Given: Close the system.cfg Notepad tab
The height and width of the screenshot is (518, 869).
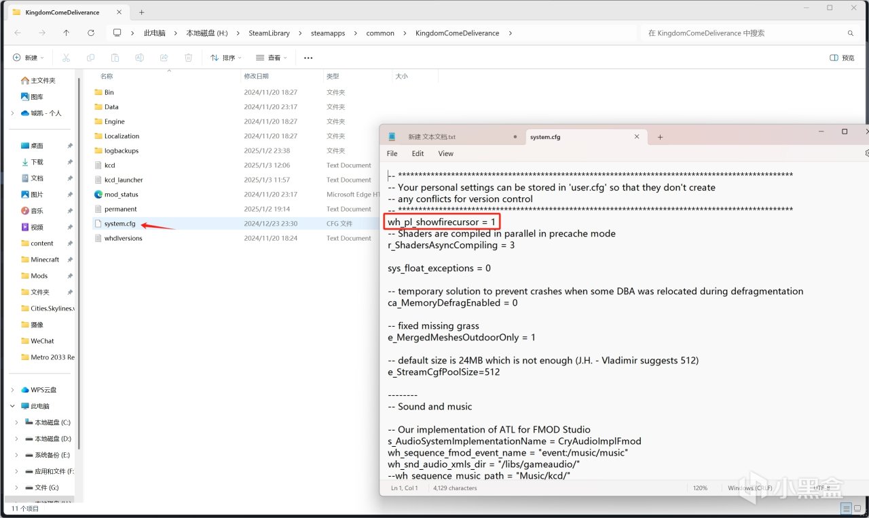Looking at the screenshot, I should 637,136.
